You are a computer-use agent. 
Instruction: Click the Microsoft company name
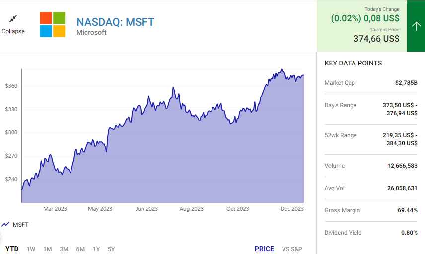(91, 32)
